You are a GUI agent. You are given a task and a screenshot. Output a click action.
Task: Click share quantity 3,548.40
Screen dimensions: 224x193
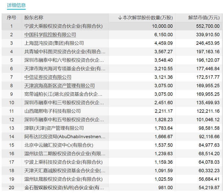pyautogui.click(x=164, y=60)
